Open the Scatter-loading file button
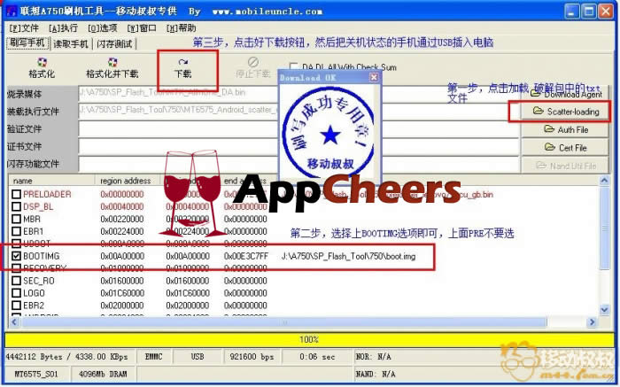This screenshot has width=620, height=387. point(565,112)
